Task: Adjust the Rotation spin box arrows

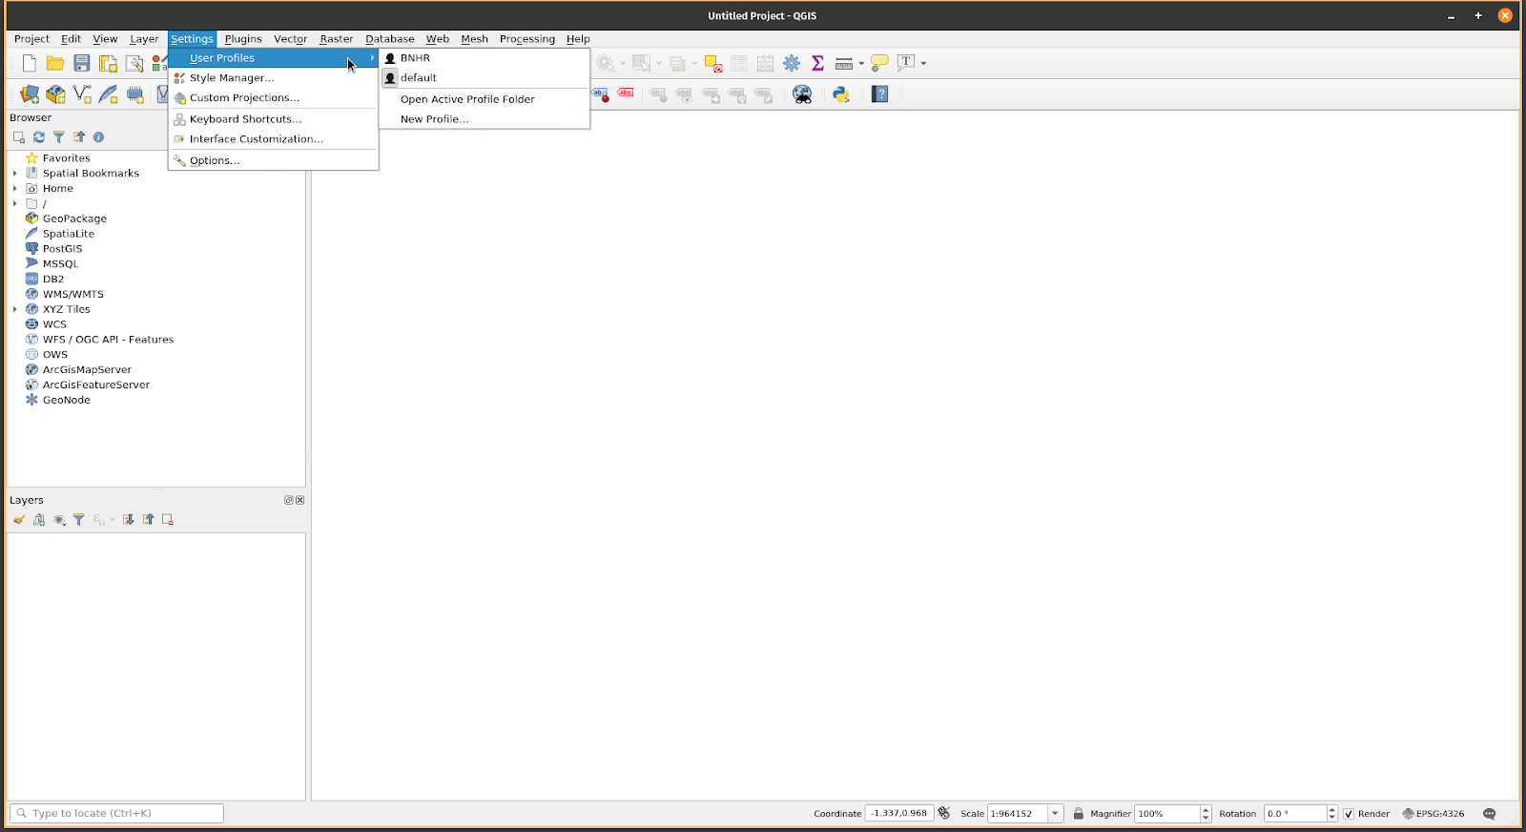Action: coord(1332,814)
